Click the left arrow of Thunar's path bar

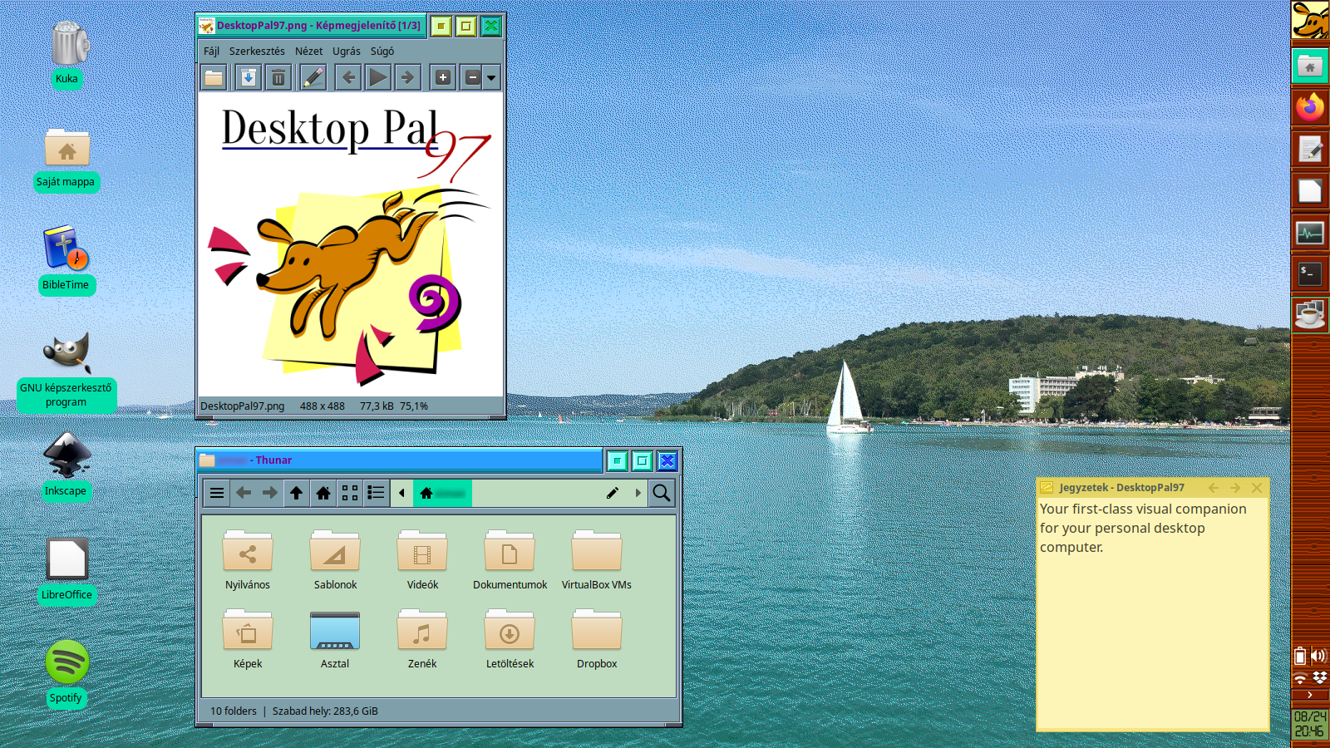coord(402,493)
